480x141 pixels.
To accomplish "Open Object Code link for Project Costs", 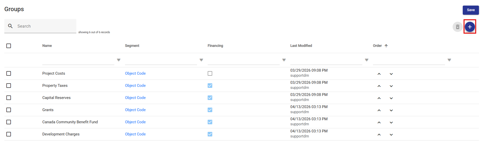I will coord(135,73).
